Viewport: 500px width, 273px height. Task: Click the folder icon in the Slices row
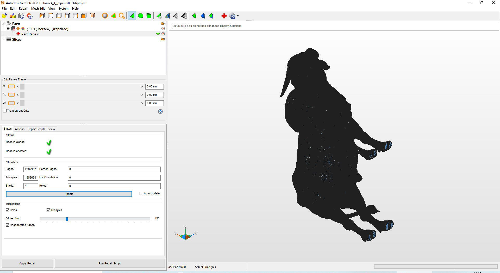point(163,39)
